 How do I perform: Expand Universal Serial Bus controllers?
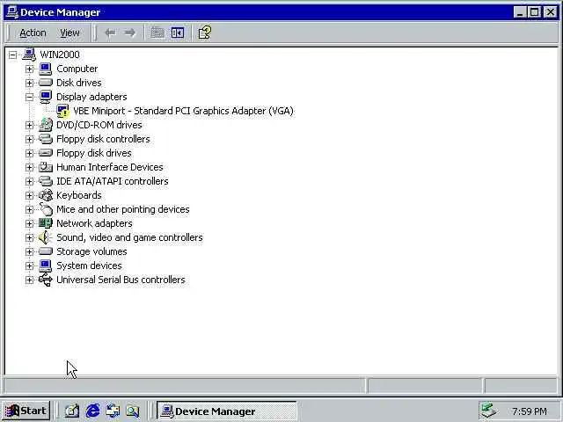[29, 280]
